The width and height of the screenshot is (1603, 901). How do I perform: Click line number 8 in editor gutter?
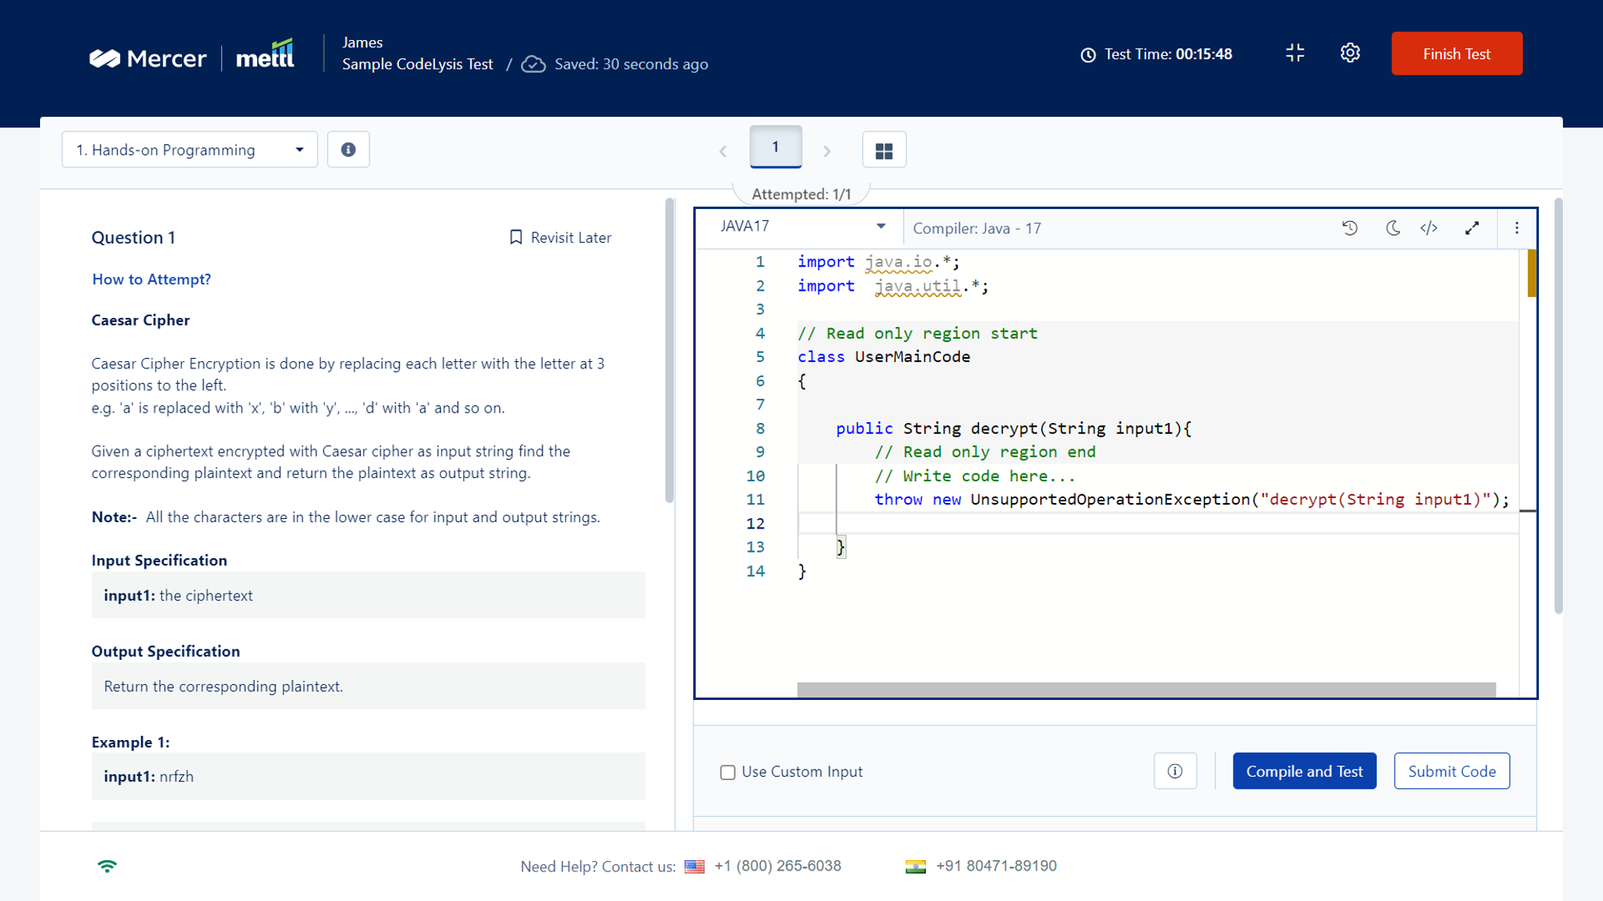click(759, 428)
